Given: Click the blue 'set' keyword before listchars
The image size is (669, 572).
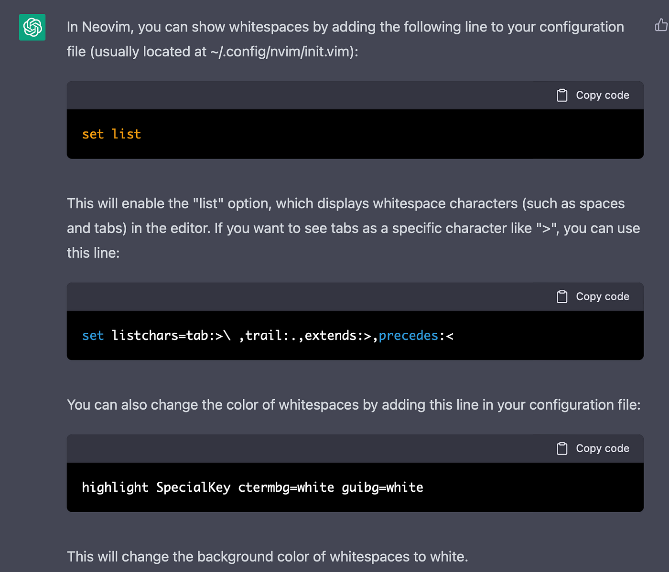Looking at the screenshot, I should tap(93, 336).
